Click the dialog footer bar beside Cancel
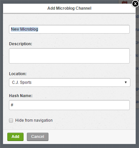Screen dimensions: 139x148 91,137
